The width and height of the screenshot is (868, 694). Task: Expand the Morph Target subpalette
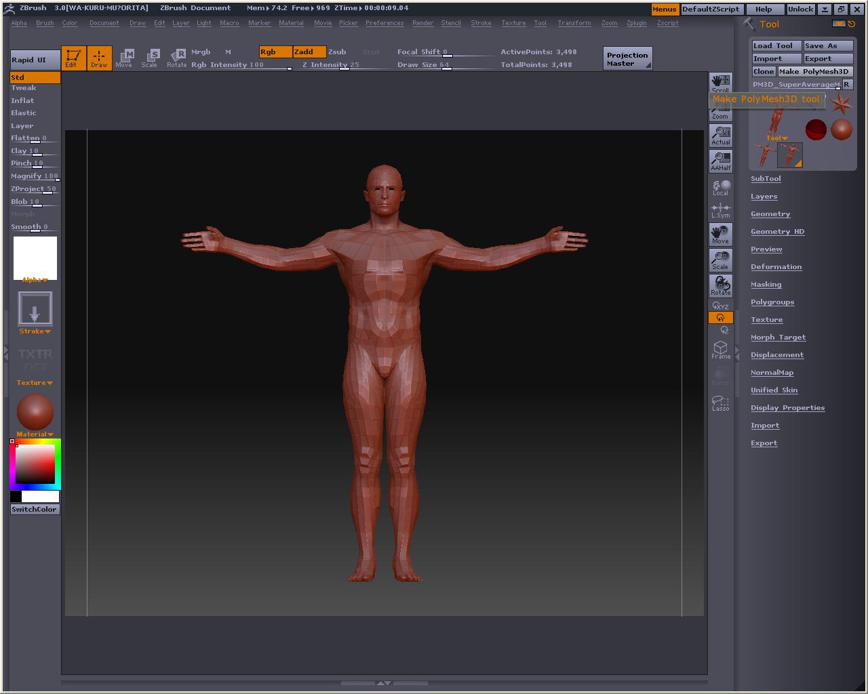coord(778,338)
